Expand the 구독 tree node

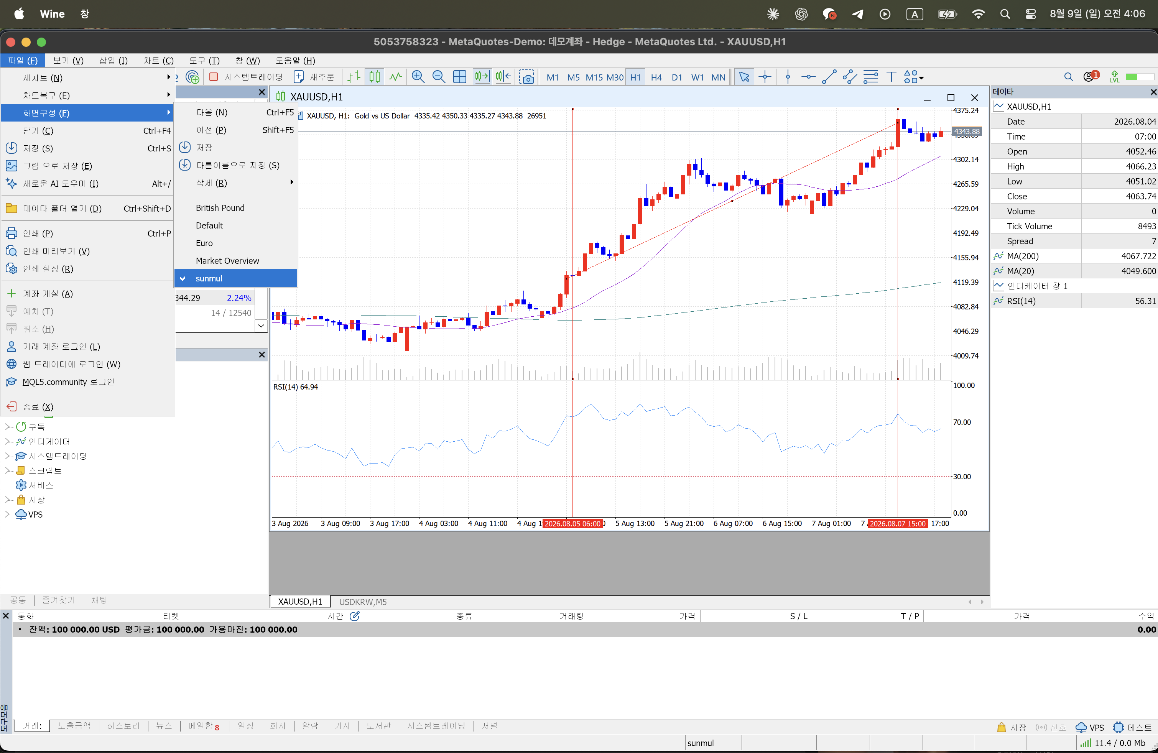pos(7,427)
